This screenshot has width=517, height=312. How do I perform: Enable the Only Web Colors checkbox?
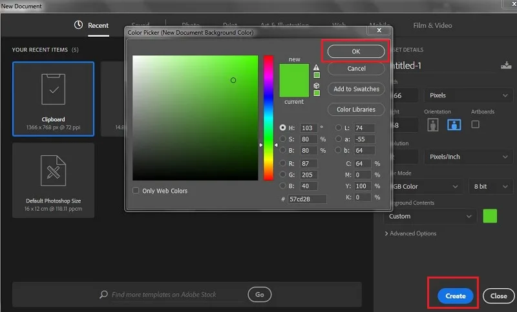click(x=136, y=190)
